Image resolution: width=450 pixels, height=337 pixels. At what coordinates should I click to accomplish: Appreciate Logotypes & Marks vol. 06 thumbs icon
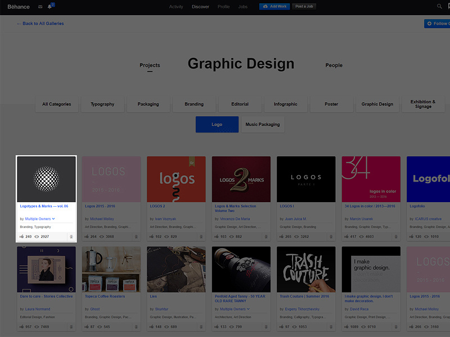coord(21,236)
